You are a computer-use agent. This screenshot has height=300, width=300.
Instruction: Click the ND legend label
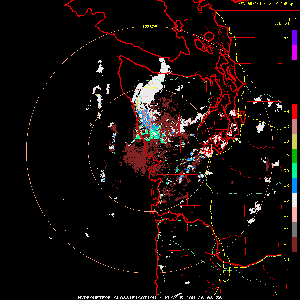pyautogui.click(x=286, y=259)
